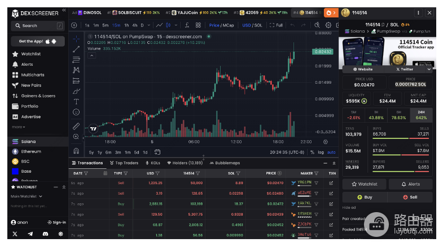The image size is (443, 247).
Task: Open site theme settings gear in sidebar
Action: pos(60,233)
